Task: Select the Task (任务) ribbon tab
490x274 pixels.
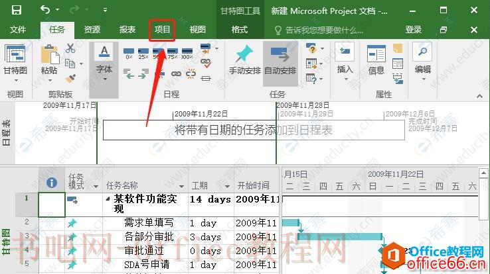Action: click(x=57, y=30)
